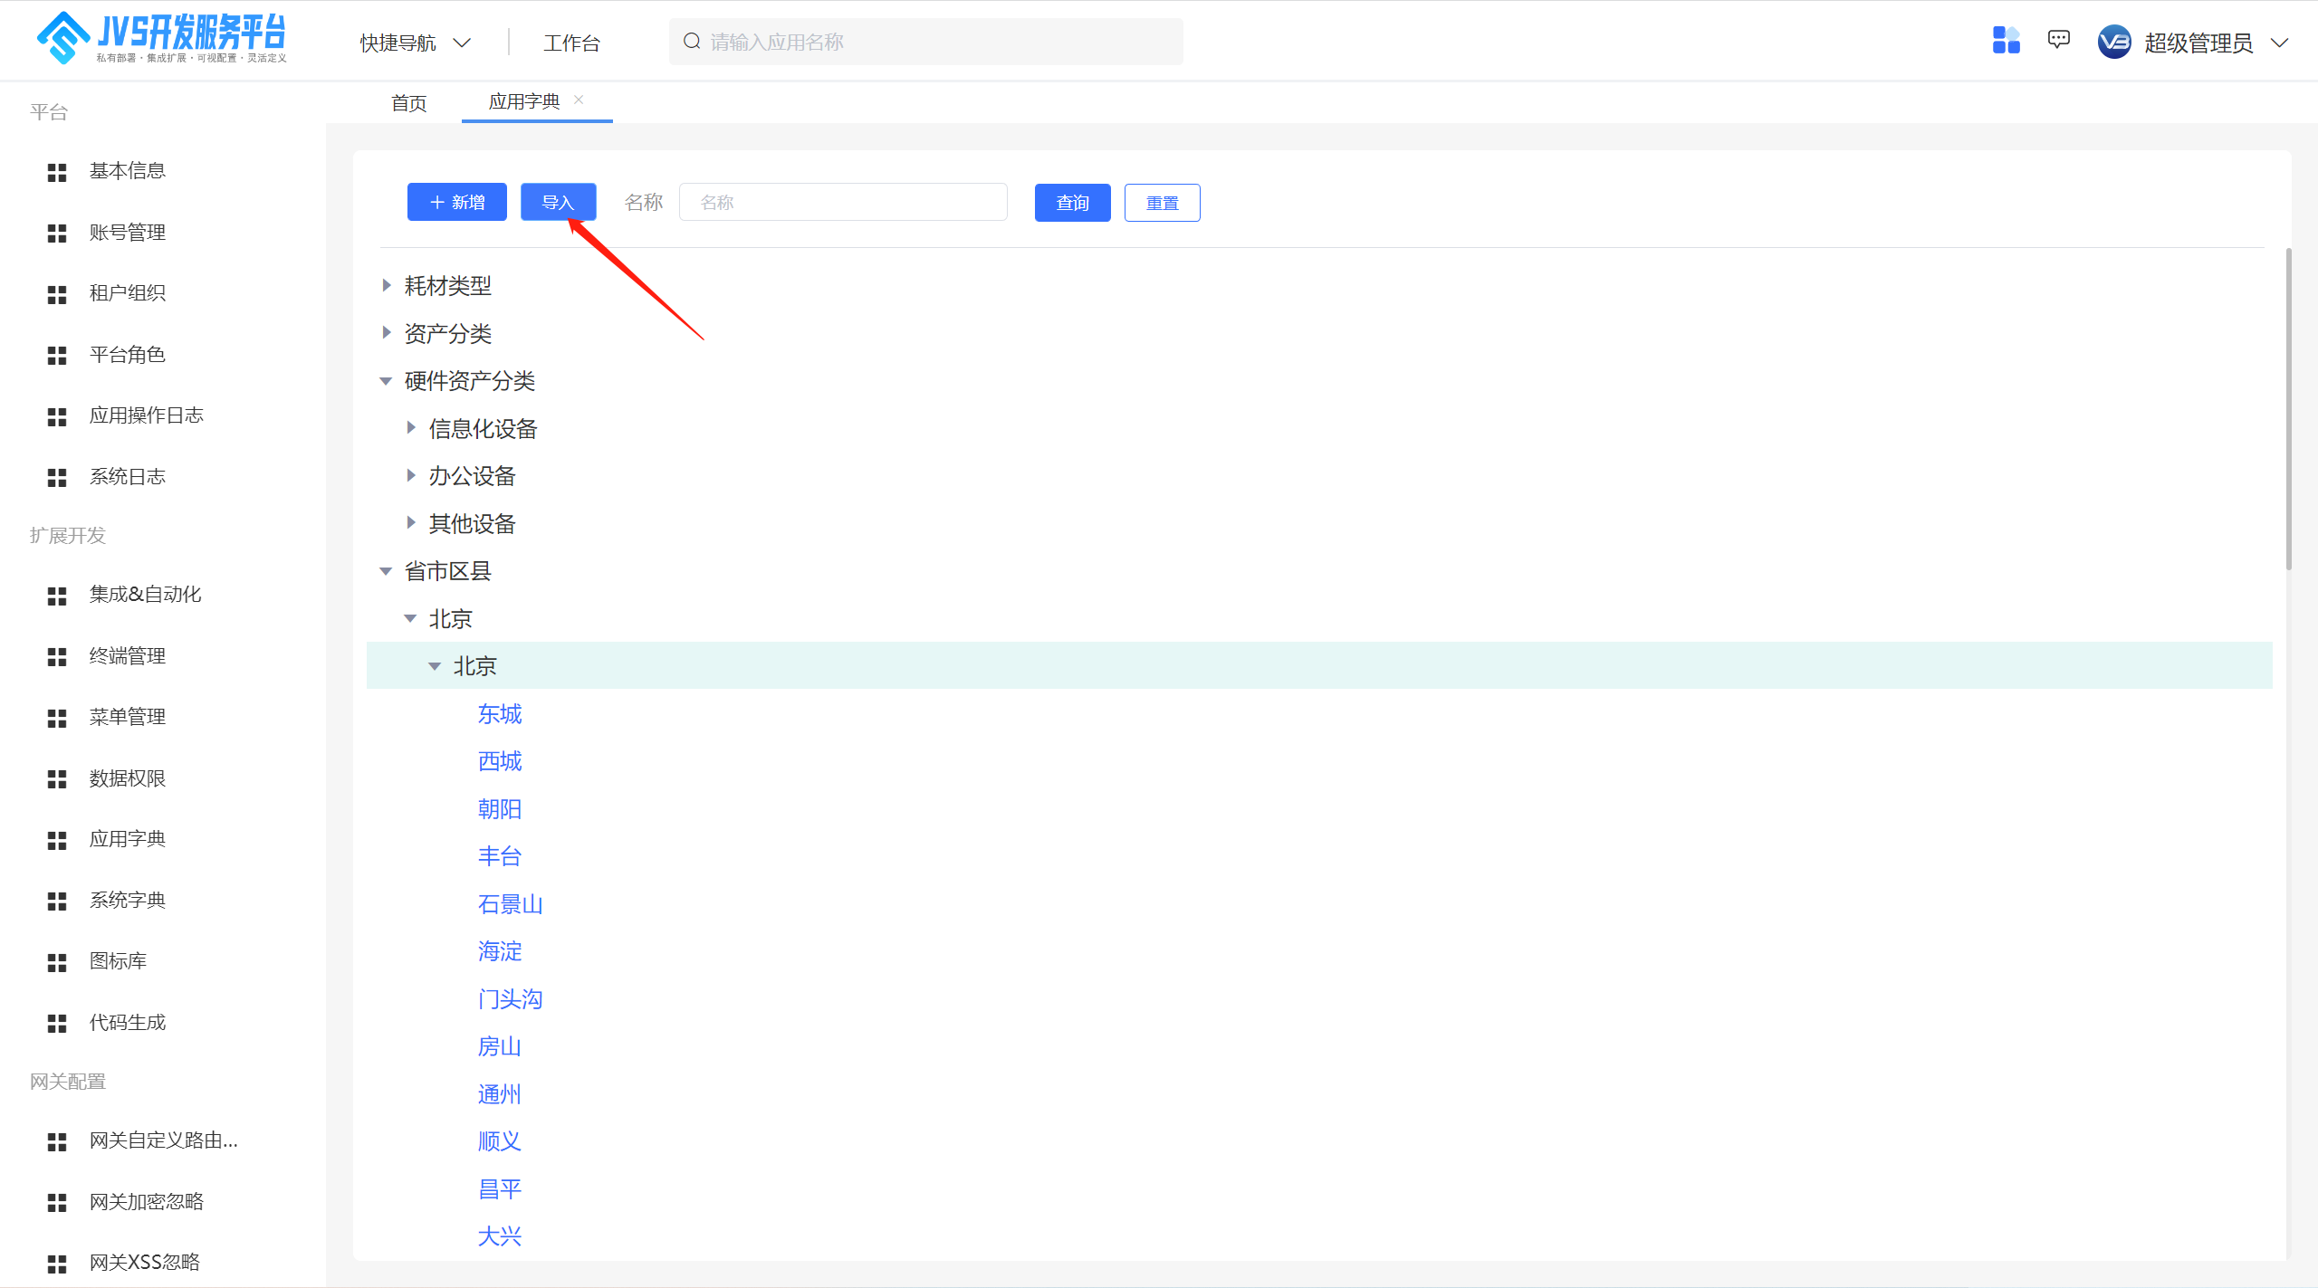Open the 石景山 district link
The image size is (2318, 1288).
coord(510,904)
